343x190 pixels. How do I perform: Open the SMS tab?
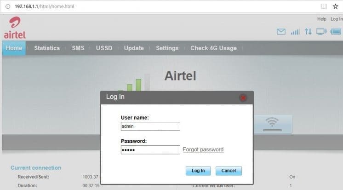click(x=78, y=48)
